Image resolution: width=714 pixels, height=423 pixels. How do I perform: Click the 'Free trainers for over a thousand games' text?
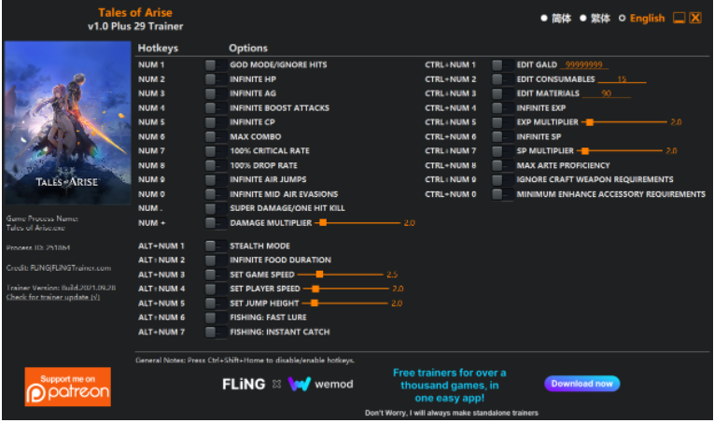pos(450,386)
